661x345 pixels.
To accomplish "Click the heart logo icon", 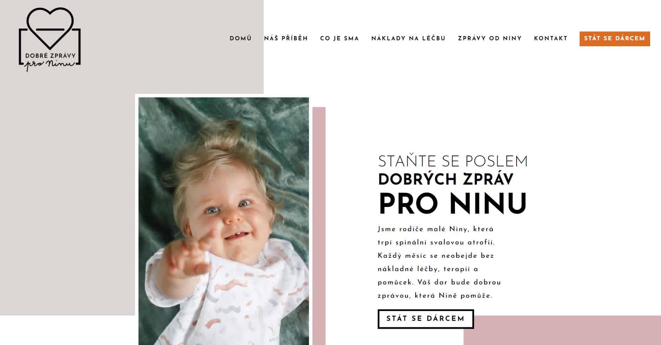I will pyautogui.click(x=50, y=28).
